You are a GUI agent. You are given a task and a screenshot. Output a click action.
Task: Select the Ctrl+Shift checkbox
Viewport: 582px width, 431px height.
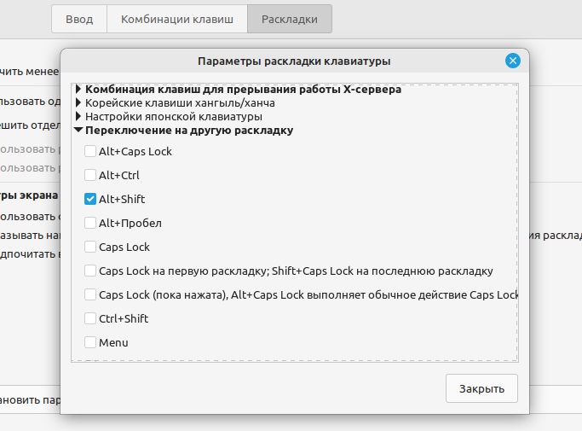click(90, 318)
